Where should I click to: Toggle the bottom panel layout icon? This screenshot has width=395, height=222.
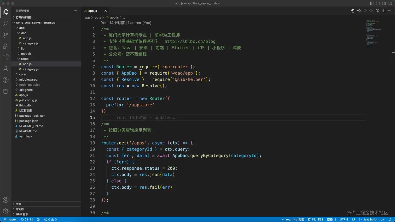pos(378,3)
